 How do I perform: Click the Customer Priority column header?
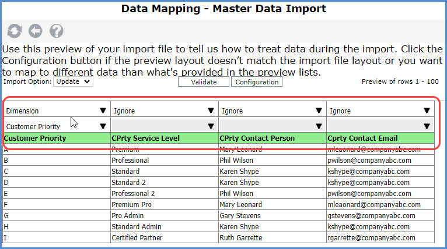(57, 138)
